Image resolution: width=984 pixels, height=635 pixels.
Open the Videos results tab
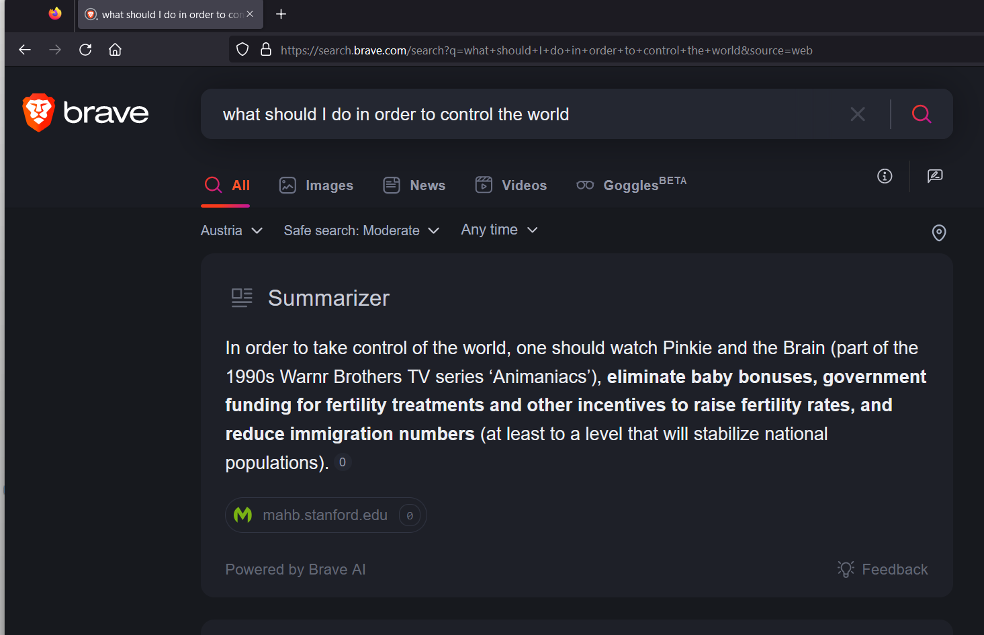point(511,185)
